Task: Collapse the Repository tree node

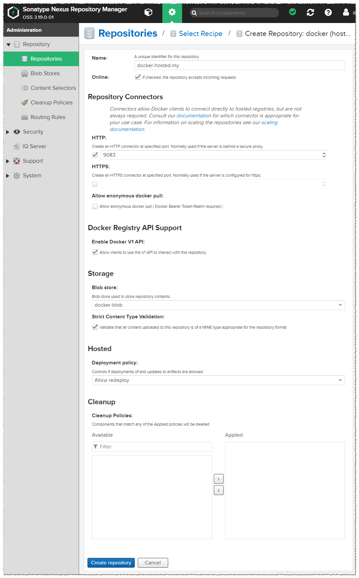Action: [x=8, y=45]
